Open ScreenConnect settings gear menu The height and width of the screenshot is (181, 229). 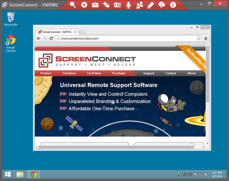coord(84,5)
